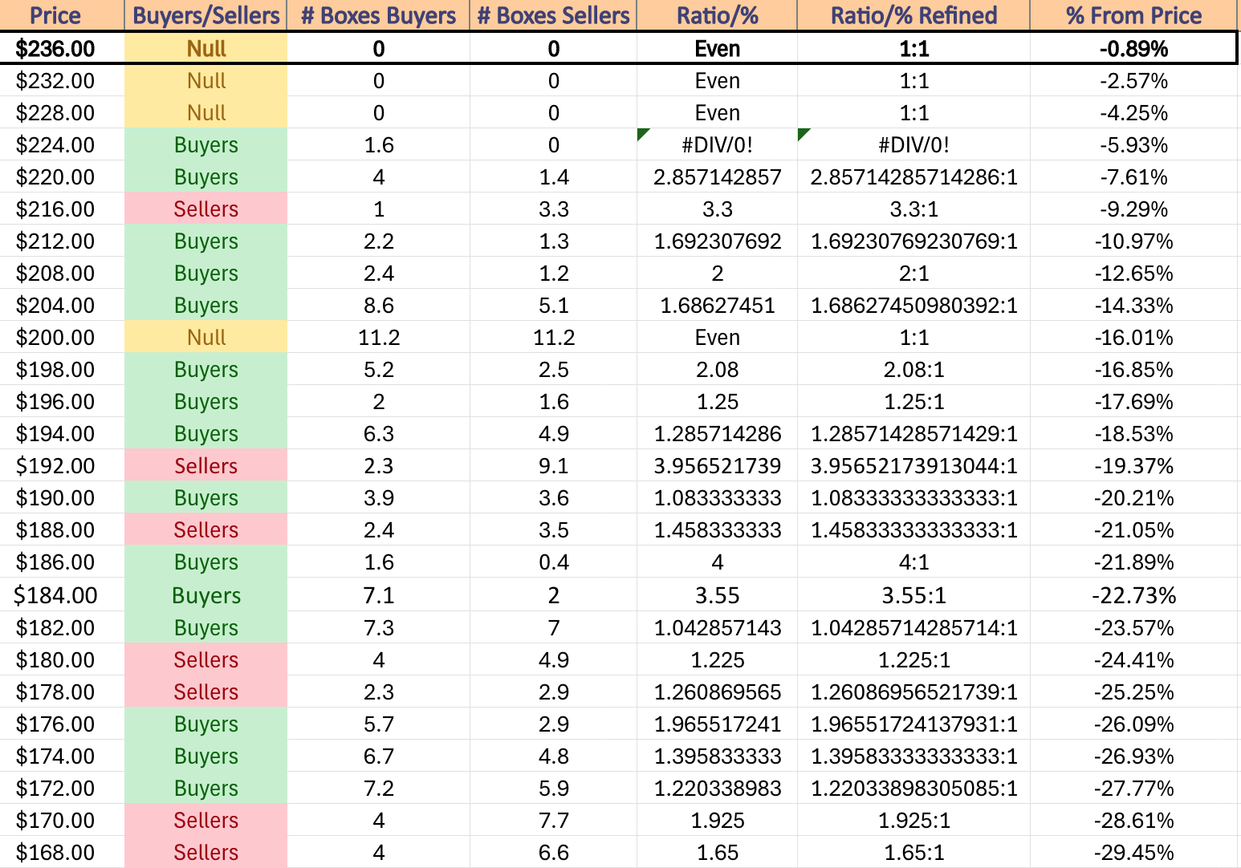Viewport: 1241px width, 868px height.
Task: Select the 1.692307692 ratio cell
Action: pos(717,241)
